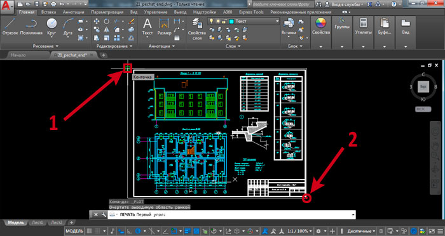
Task: Toggle grid display in status bar
Action: point(89,231)
